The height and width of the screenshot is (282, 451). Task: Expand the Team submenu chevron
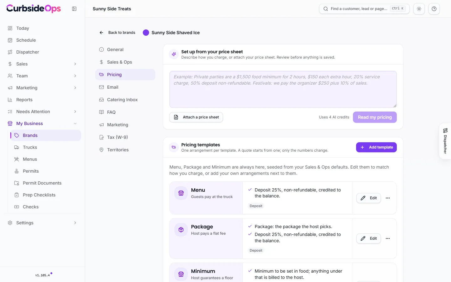[75, 76]
